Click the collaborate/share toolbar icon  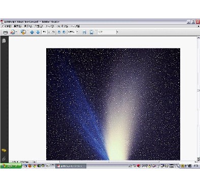click(23, 32)
